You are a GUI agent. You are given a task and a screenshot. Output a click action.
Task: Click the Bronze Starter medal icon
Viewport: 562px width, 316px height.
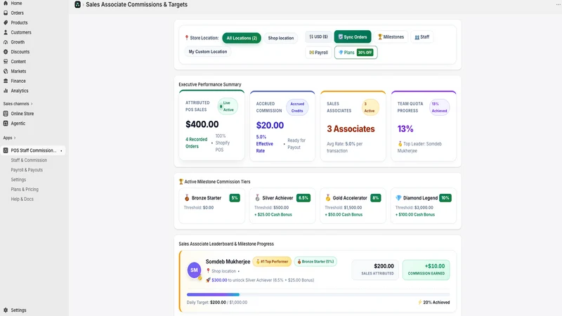coord(187,198)
